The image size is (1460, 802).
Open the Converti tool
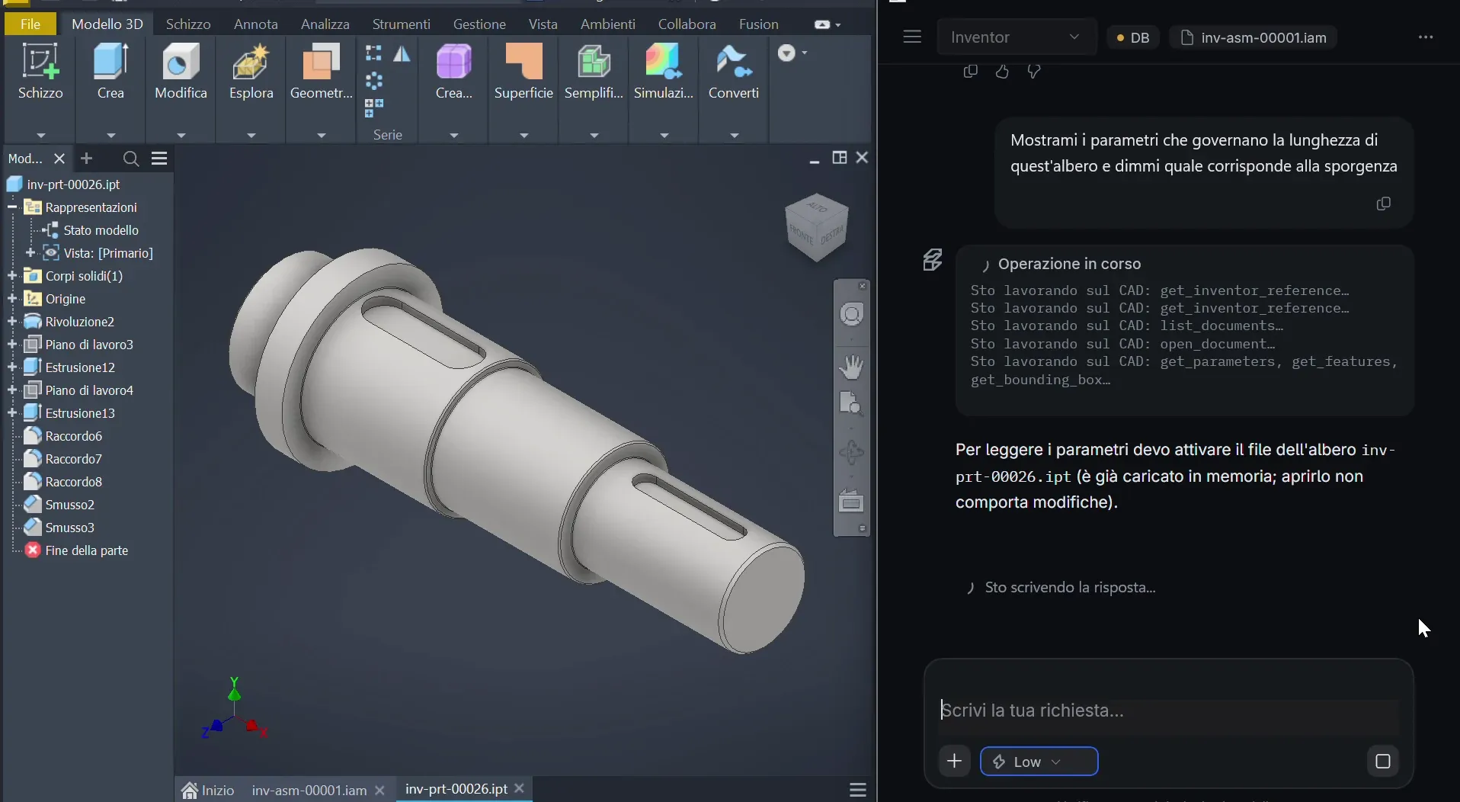[x=734, y=71]
